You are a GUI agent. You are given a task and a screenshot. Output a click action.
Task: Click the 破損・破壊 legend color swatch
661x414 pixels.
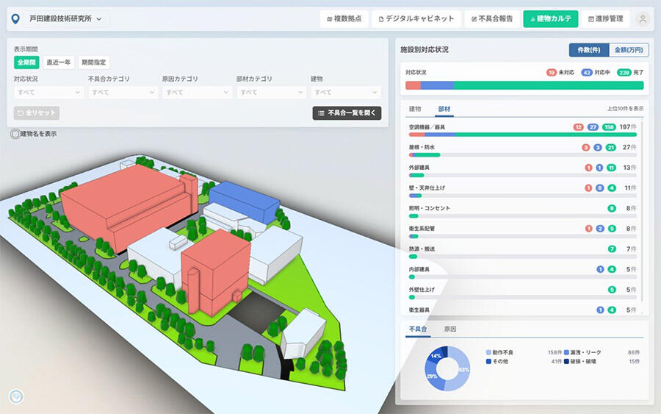566,362
